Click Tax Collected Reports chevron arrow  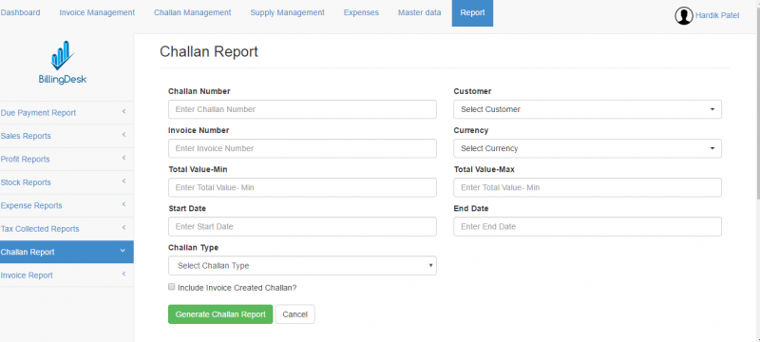click(x=123, y=228)
